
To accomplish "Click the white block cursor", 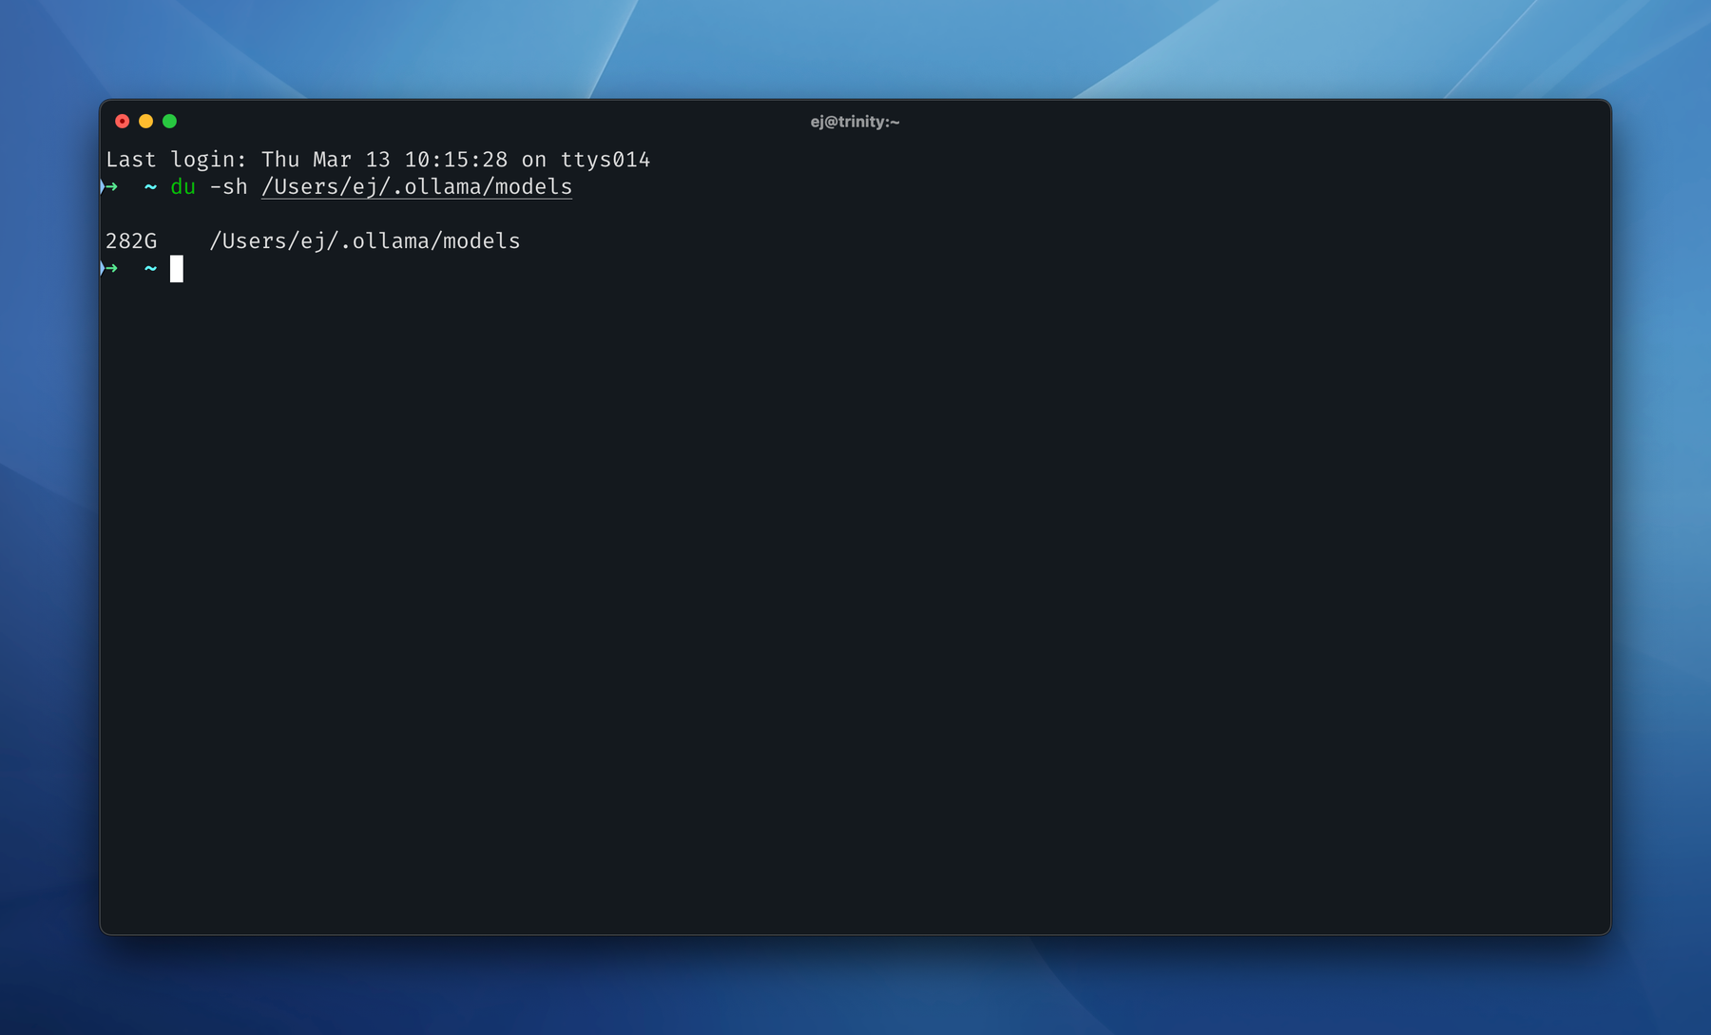I will click(177, 269).
